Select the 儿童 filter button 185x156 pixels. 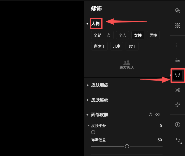117,46
